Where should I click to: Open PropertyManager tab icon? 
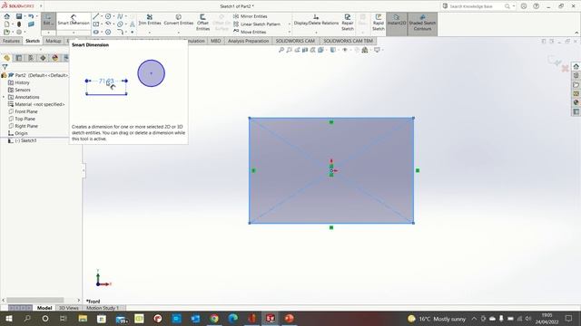(x=19, y=58)
